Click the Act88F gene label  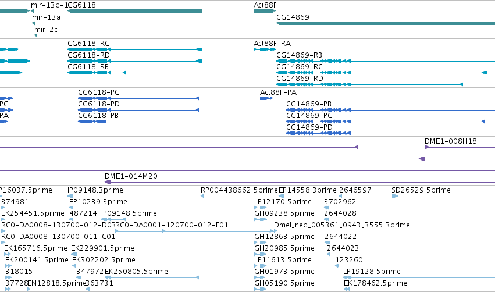tap(265, 5)
